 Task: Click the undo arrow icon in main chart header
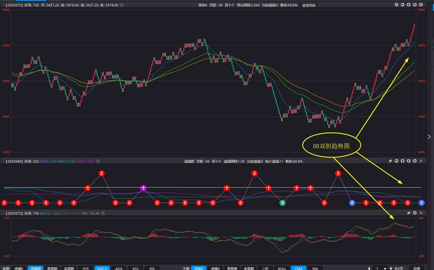(403, 5)
